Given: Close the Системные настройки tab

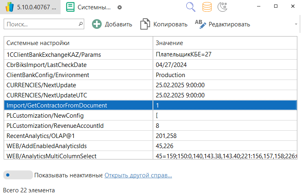Looking at the screenshot, I should click(x=119, y=7).
